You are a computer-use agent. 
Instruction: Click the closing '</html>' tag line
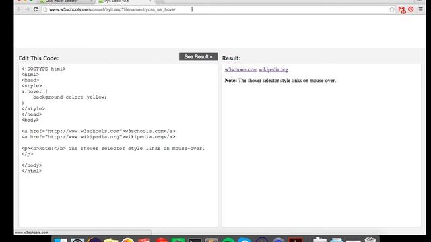click(32, 171)
